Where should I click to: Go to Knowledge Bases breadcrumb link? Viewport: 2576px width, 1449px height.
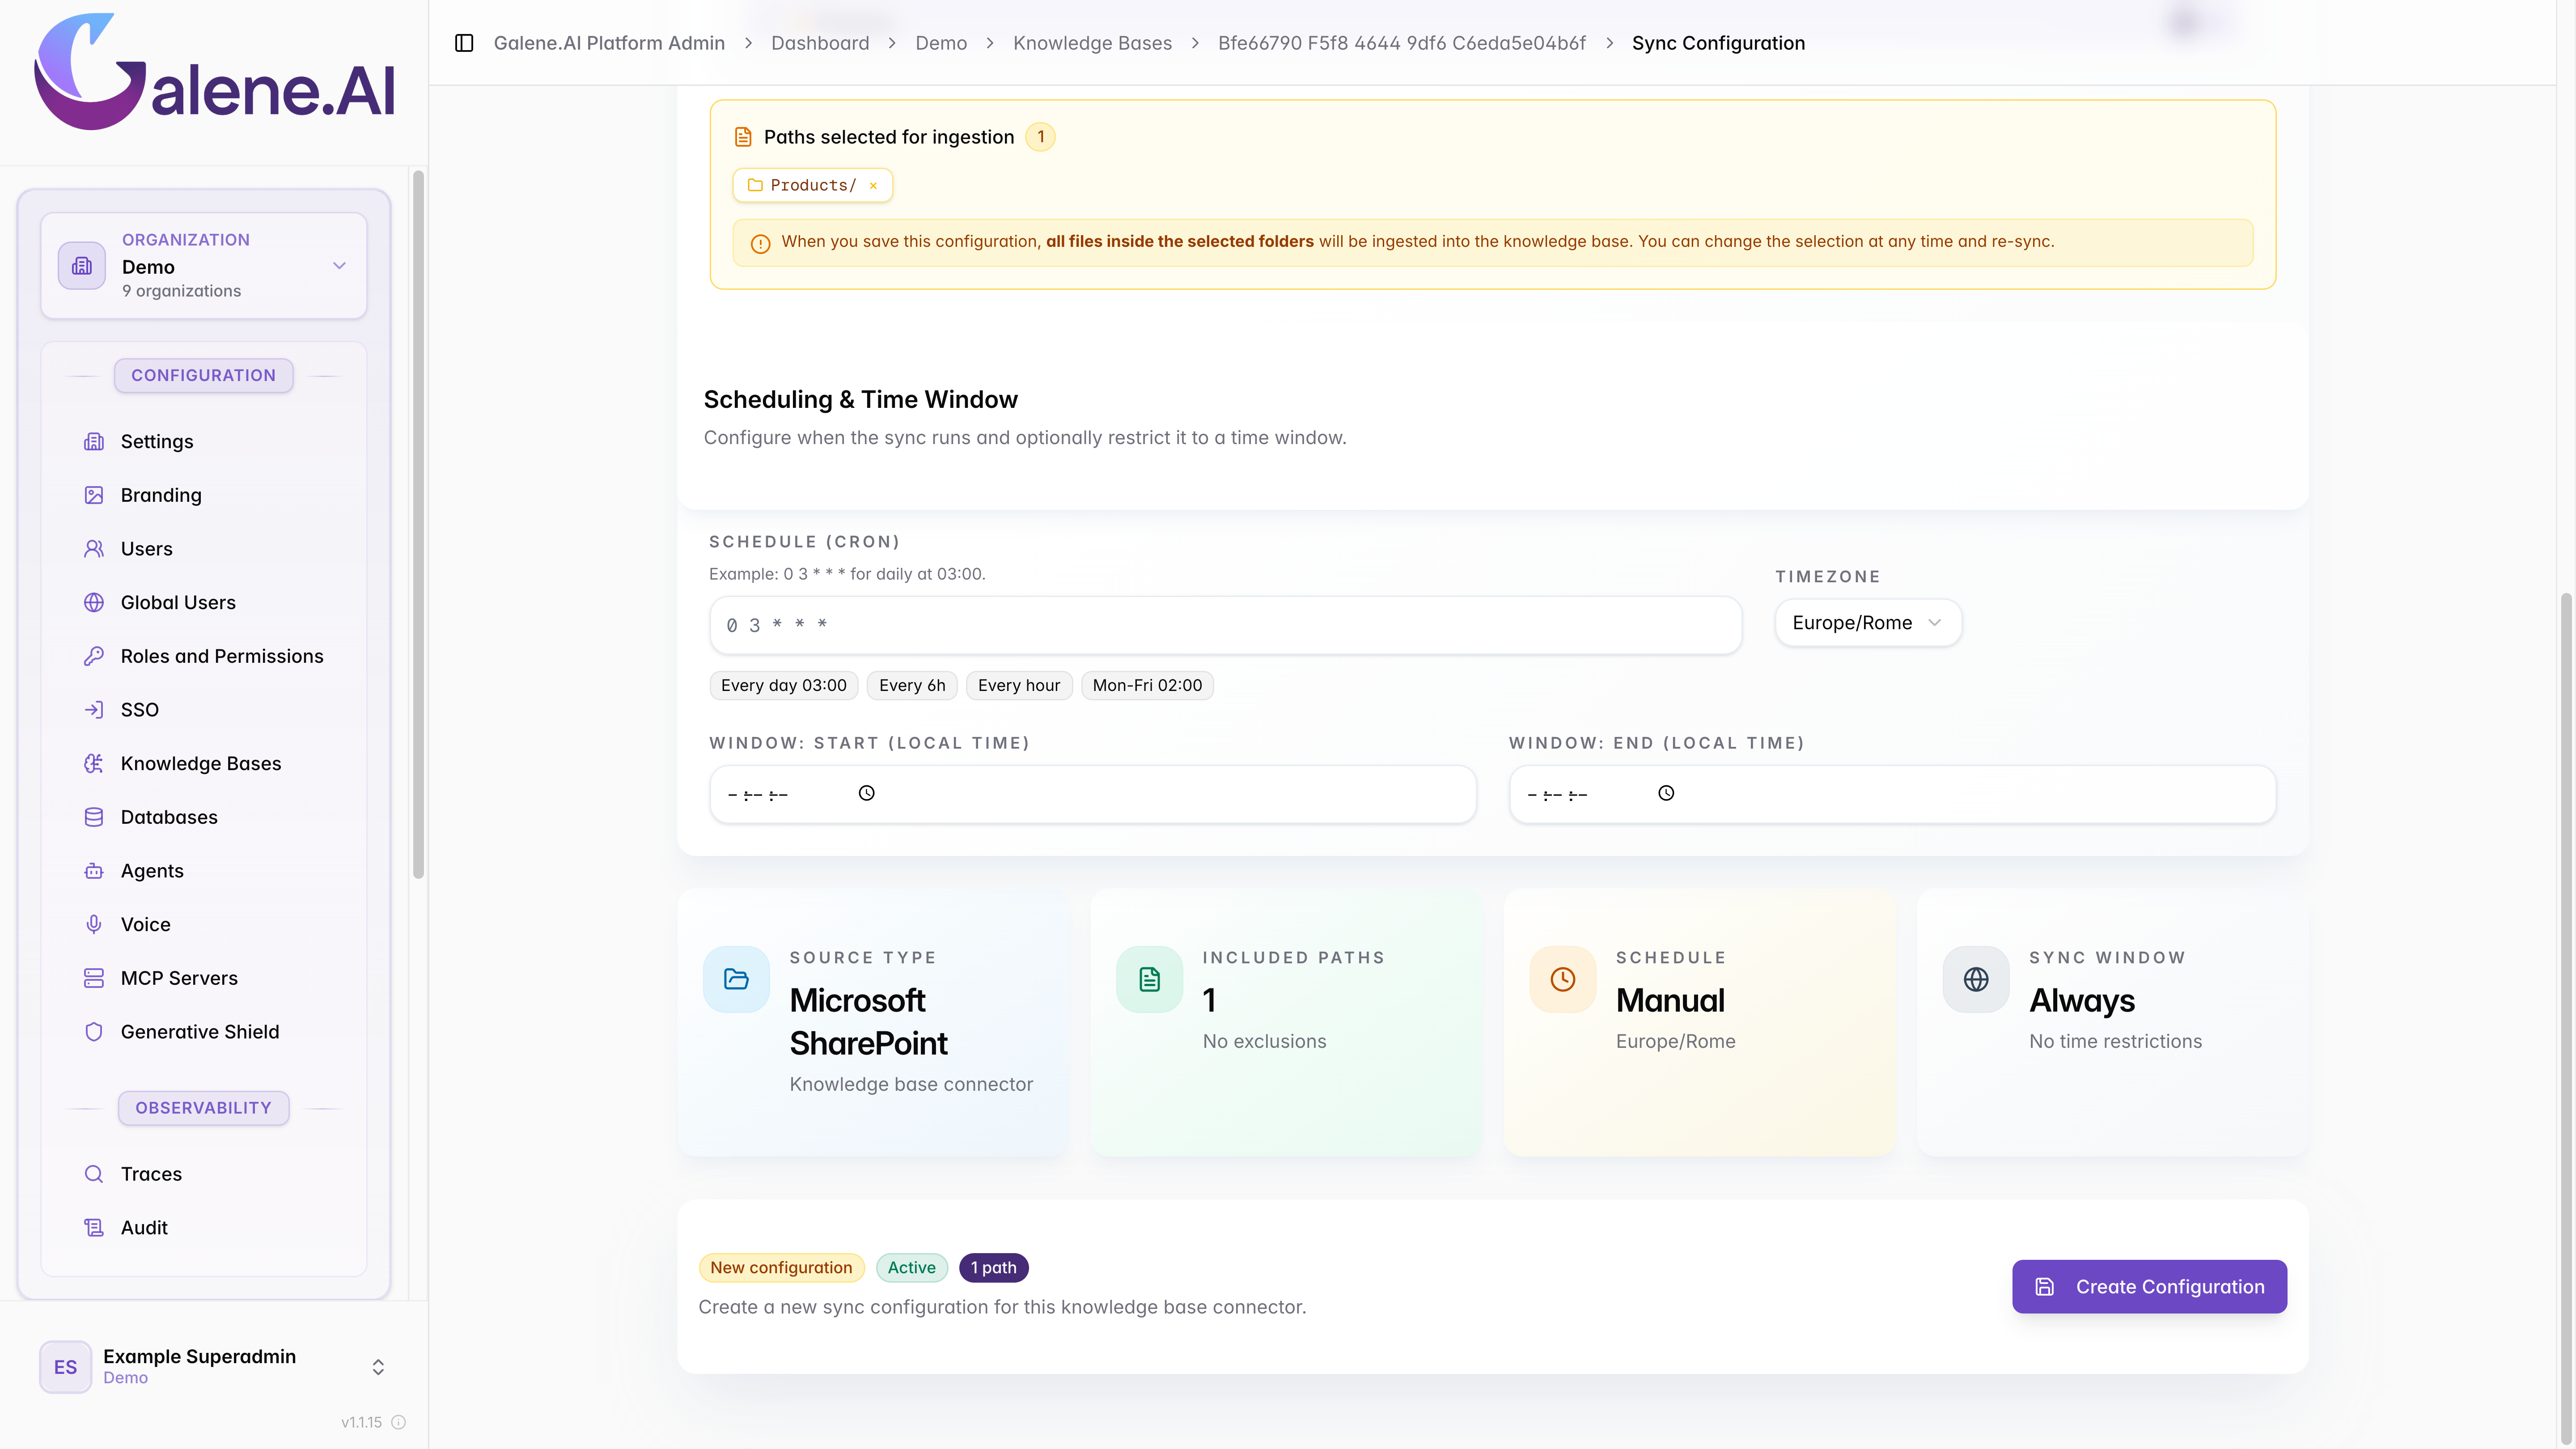coord(1092,43)
